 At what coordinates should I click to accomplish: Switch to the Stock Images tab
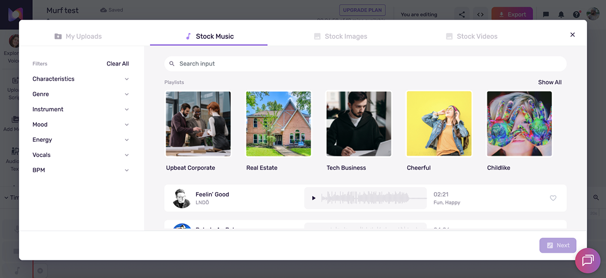pyautogui.click(x=340, y=36)
